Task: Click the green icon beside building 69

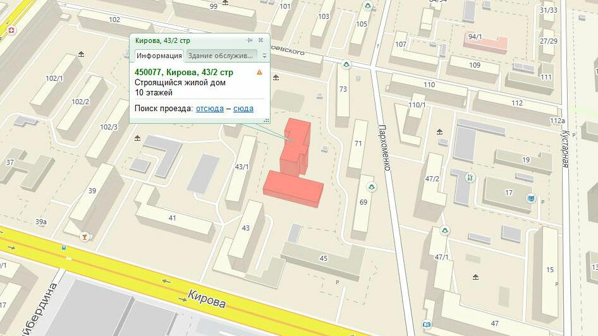Action: coord(372,186)
